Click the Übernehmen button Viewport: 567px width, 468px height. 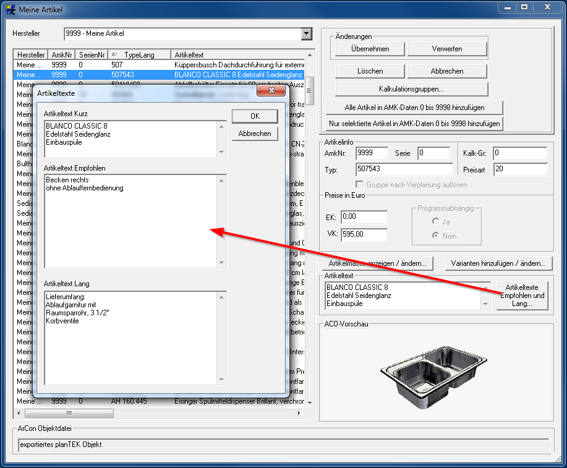tap(370, 49)
